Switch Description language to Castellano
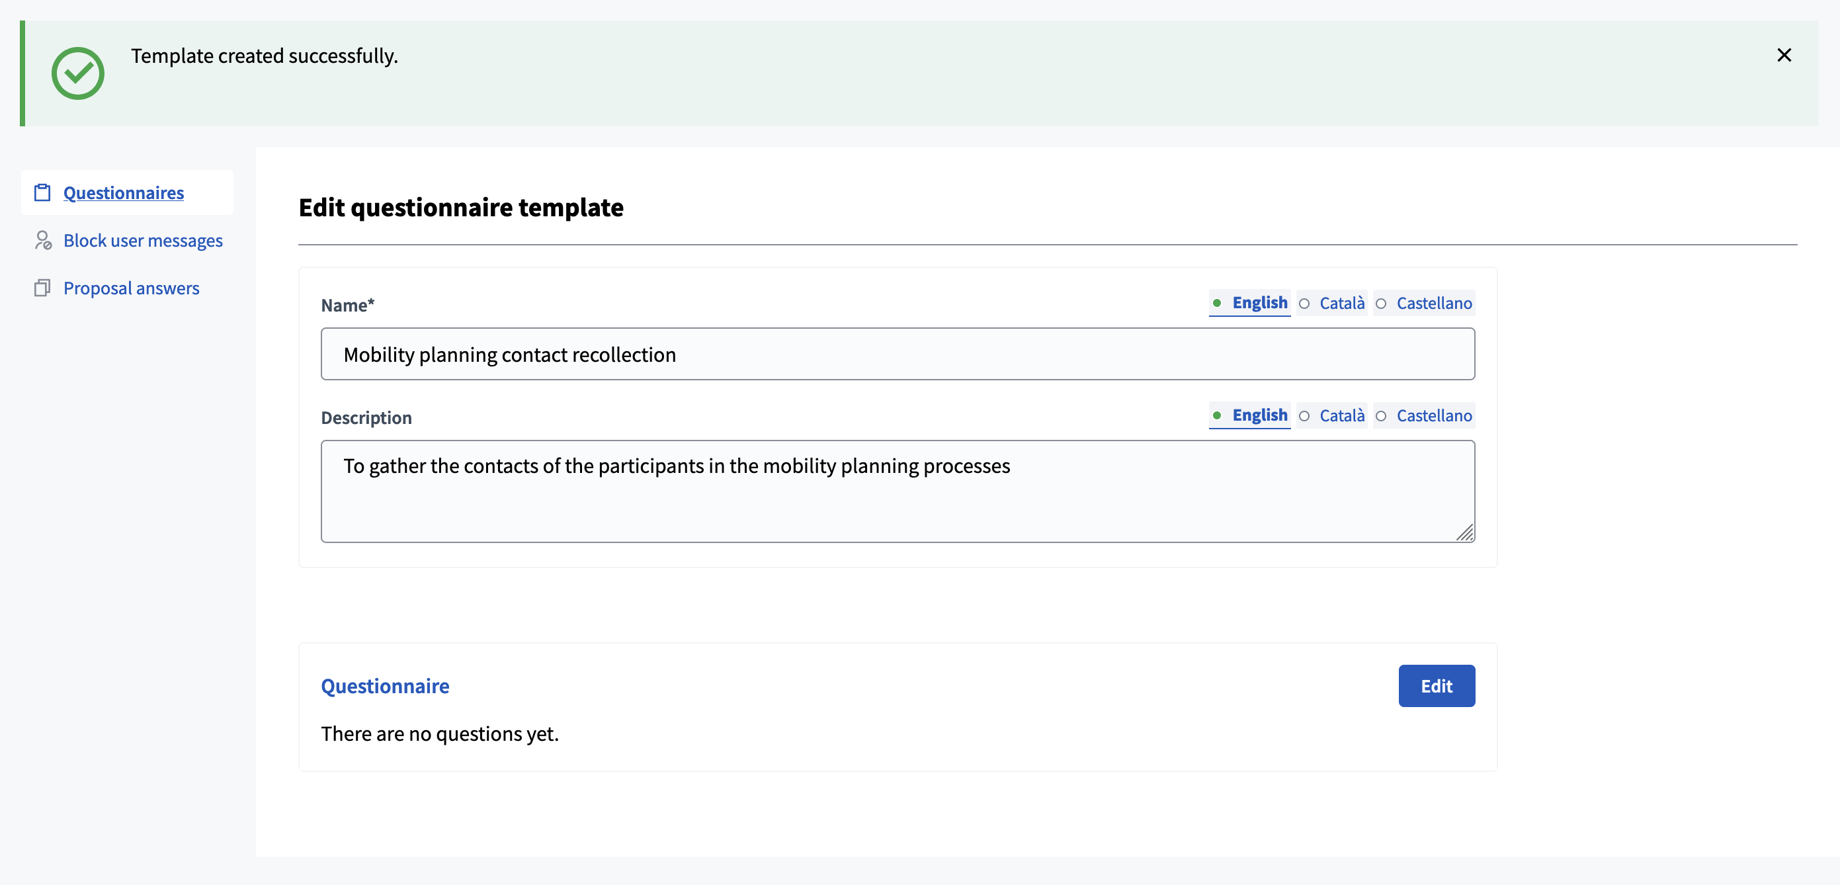Image resolution: width=1840 pixels, height=885 pixels. coord(1433,416)
